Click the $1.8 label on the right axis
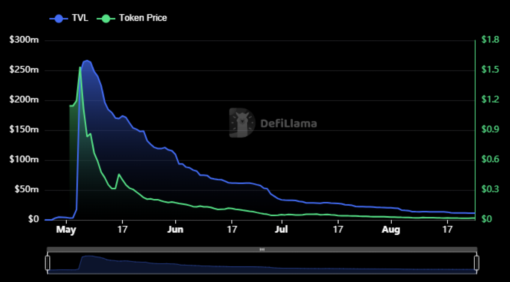 [x=490, y=40]
